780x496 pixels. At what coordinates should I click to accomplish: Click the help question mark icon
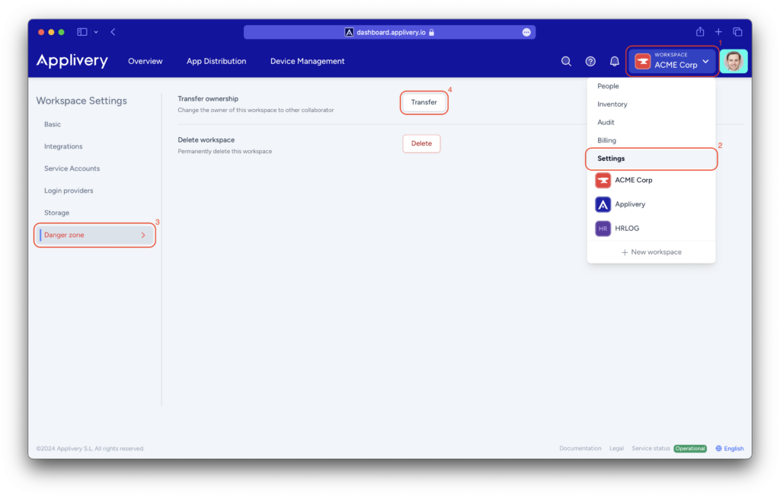click(x=590, y=61)
